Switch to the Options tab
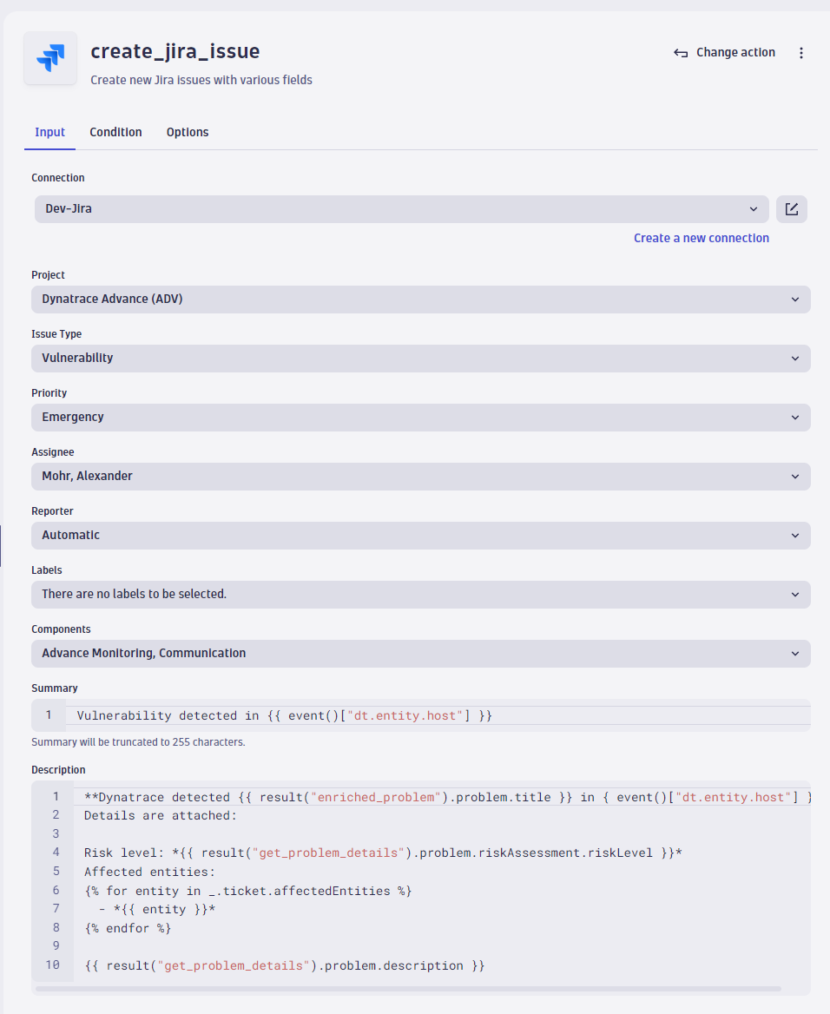This screenshot has width=830, height=1014. [188, 132]
